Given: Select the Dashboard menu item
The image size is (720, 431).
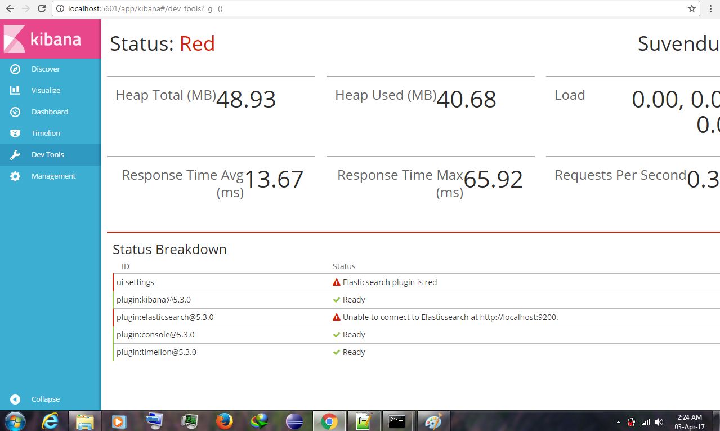Looking at the screenshot, I should (50, 112).
